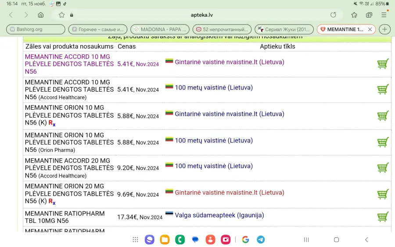Tap the Rx symbol in Orion 10 MG row
395x247 pixels.
pos(52,123)
